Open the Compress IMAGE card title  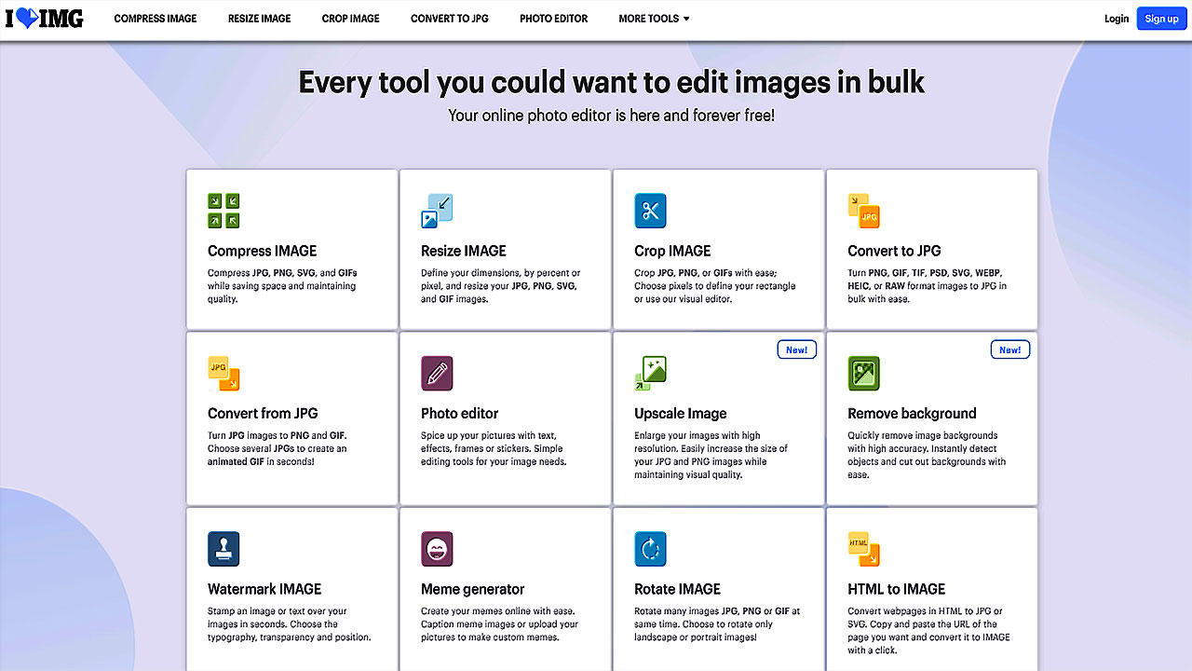pyautogui.click(x=262, y=251)
